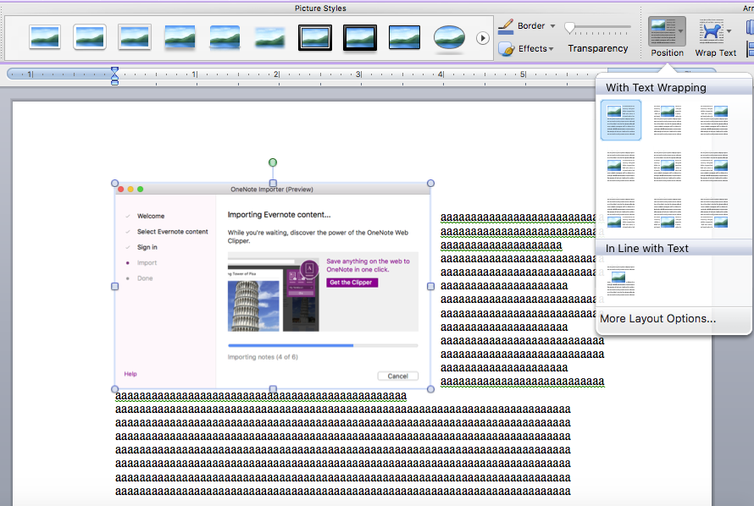Image resolution: width=754 pixels, height=506 pixels.
Task: Select bottom left position with text wrapping
Action: (x=621, y=212)
